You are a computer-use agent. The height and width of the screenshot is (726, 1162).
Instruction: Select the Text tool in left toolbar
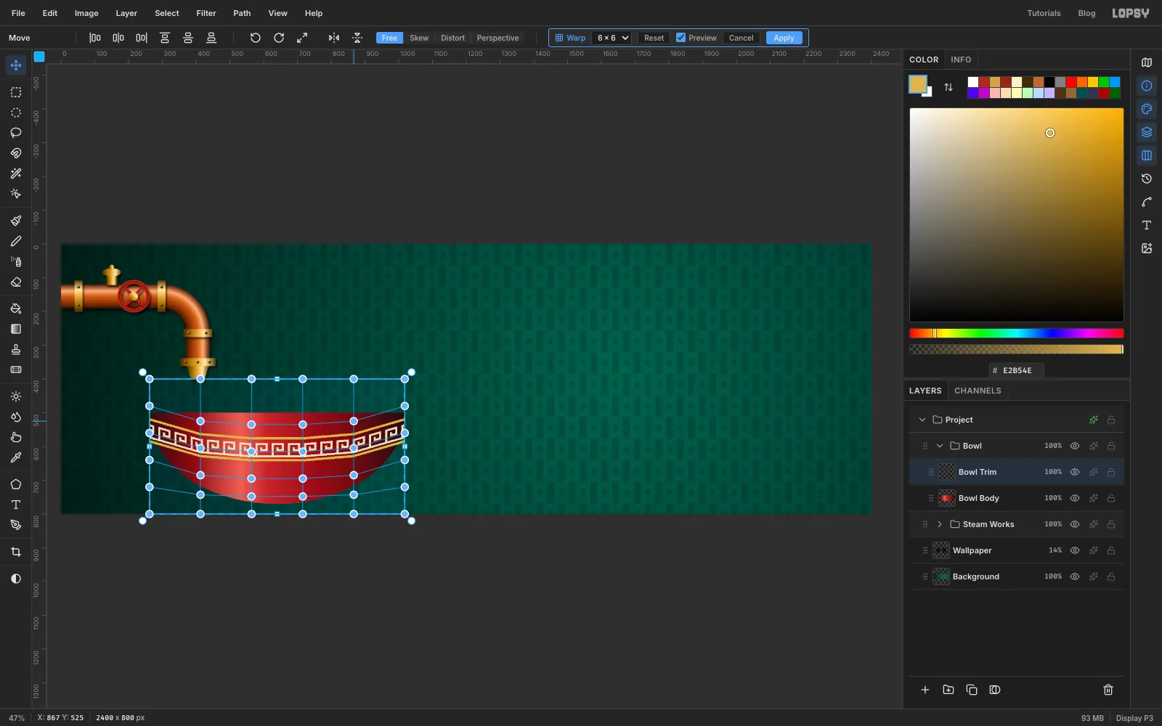tap(16, 505)
